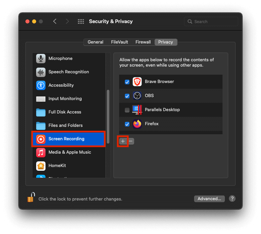Open Media & Apple Music category
This screenshot has height=234, width=261.
point(70,152)
